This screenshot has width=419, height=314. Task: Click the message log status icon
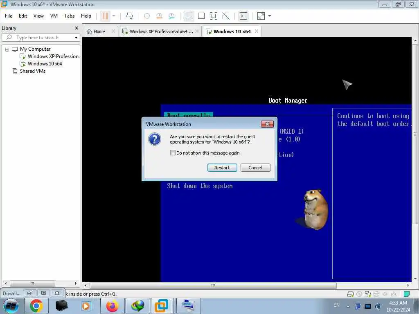coord(406,294)
